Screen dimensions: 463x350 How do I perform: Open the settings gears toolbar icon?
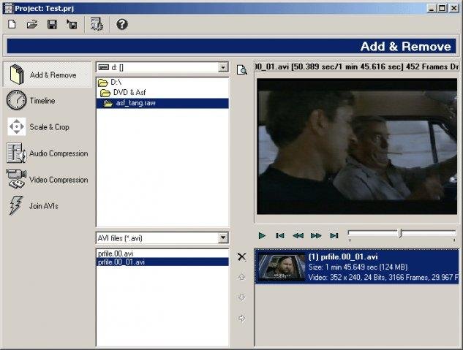pos(97,24)
